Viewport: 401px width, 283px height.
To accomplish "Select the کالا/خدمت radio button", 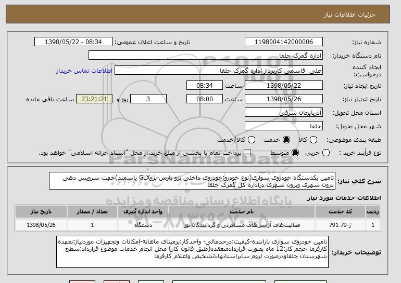I will (x=252, y=140).
